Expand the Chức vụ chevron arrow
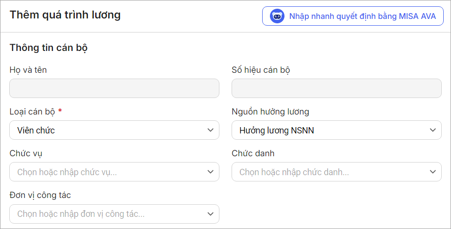451x229 pixels. pyautogui.click(x=210, y=172)
